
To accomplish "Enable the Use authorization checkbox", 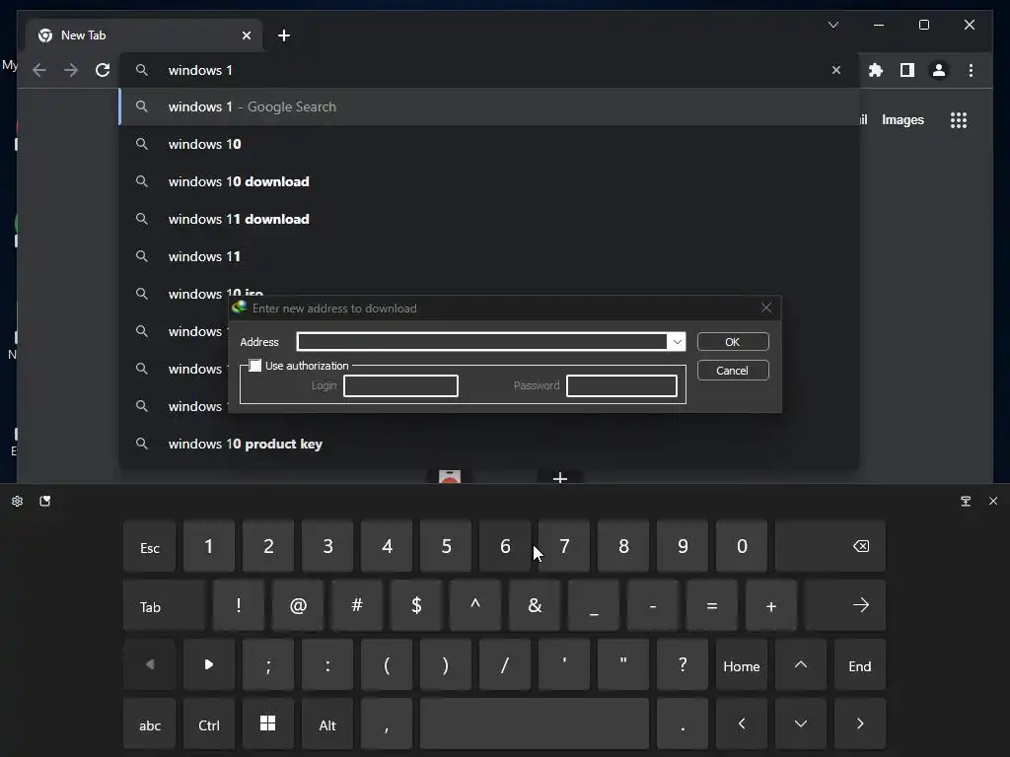I will pos(255,366).
